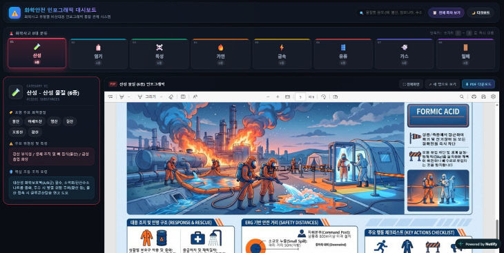Screen dimensions: 504x253
Task: Click the first-aid kit icon in infographic
Action: [197, 239]
